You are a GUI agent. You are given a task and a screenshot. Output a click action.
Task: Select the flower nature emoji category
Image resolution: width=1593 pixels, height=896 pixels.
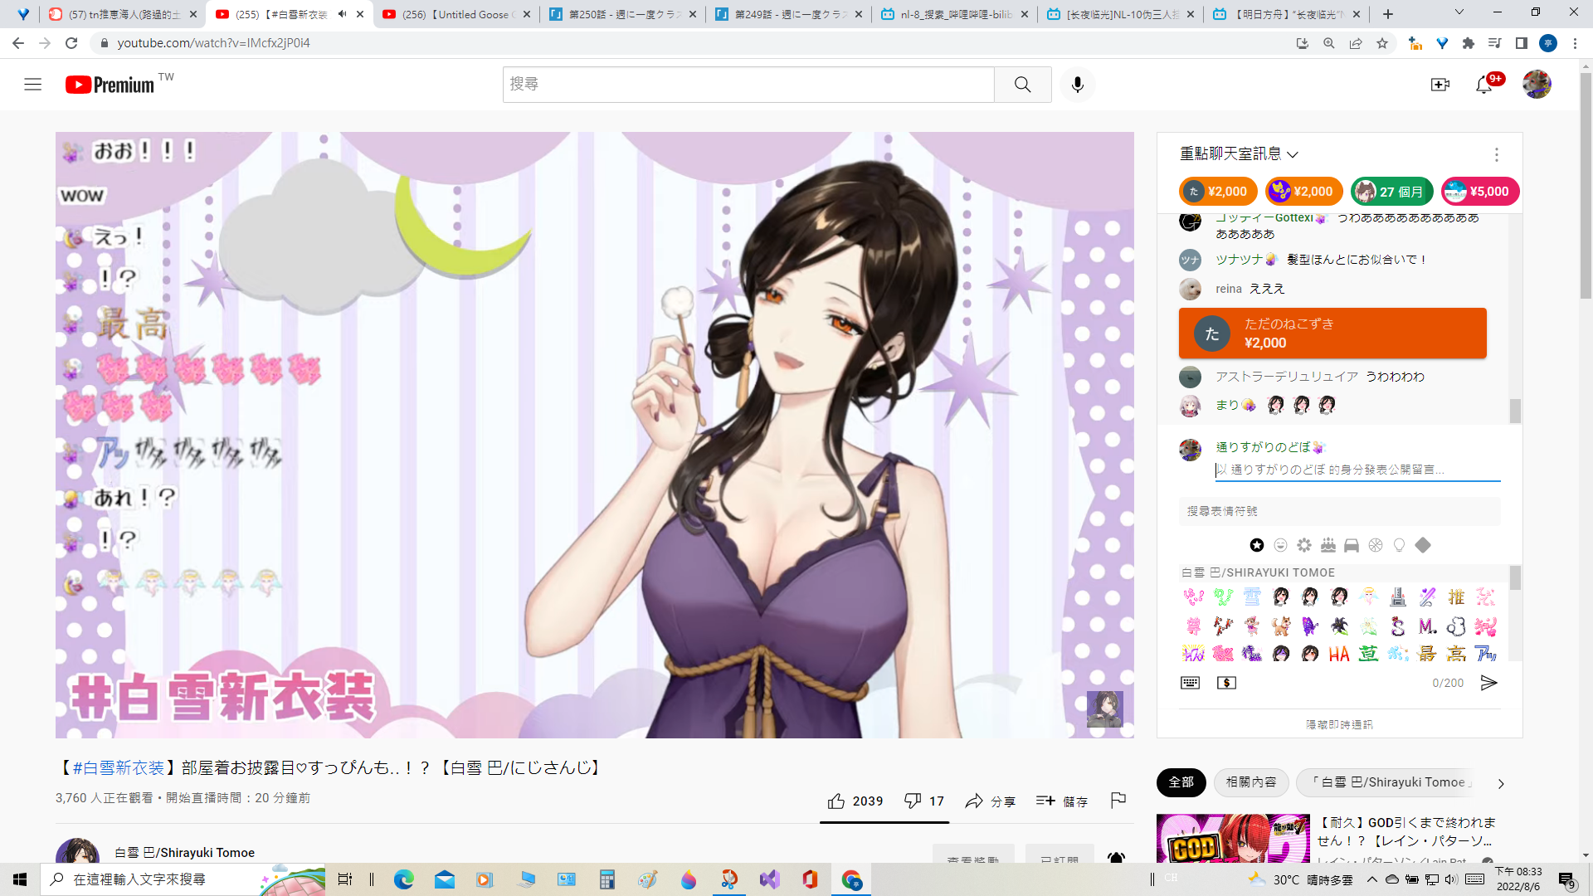pyautogui.click(x=1304, y=545)
